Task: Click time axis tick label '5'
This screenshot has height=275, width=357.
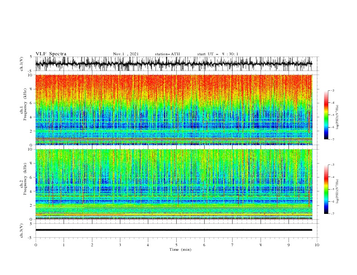Action: 176,245
